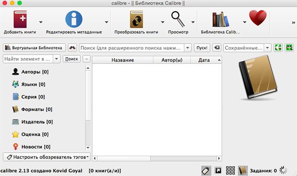This screenshot has height=176, width=297.
Task: Open the Найти элемент dropdown arrow
Action: coord(56,59)
